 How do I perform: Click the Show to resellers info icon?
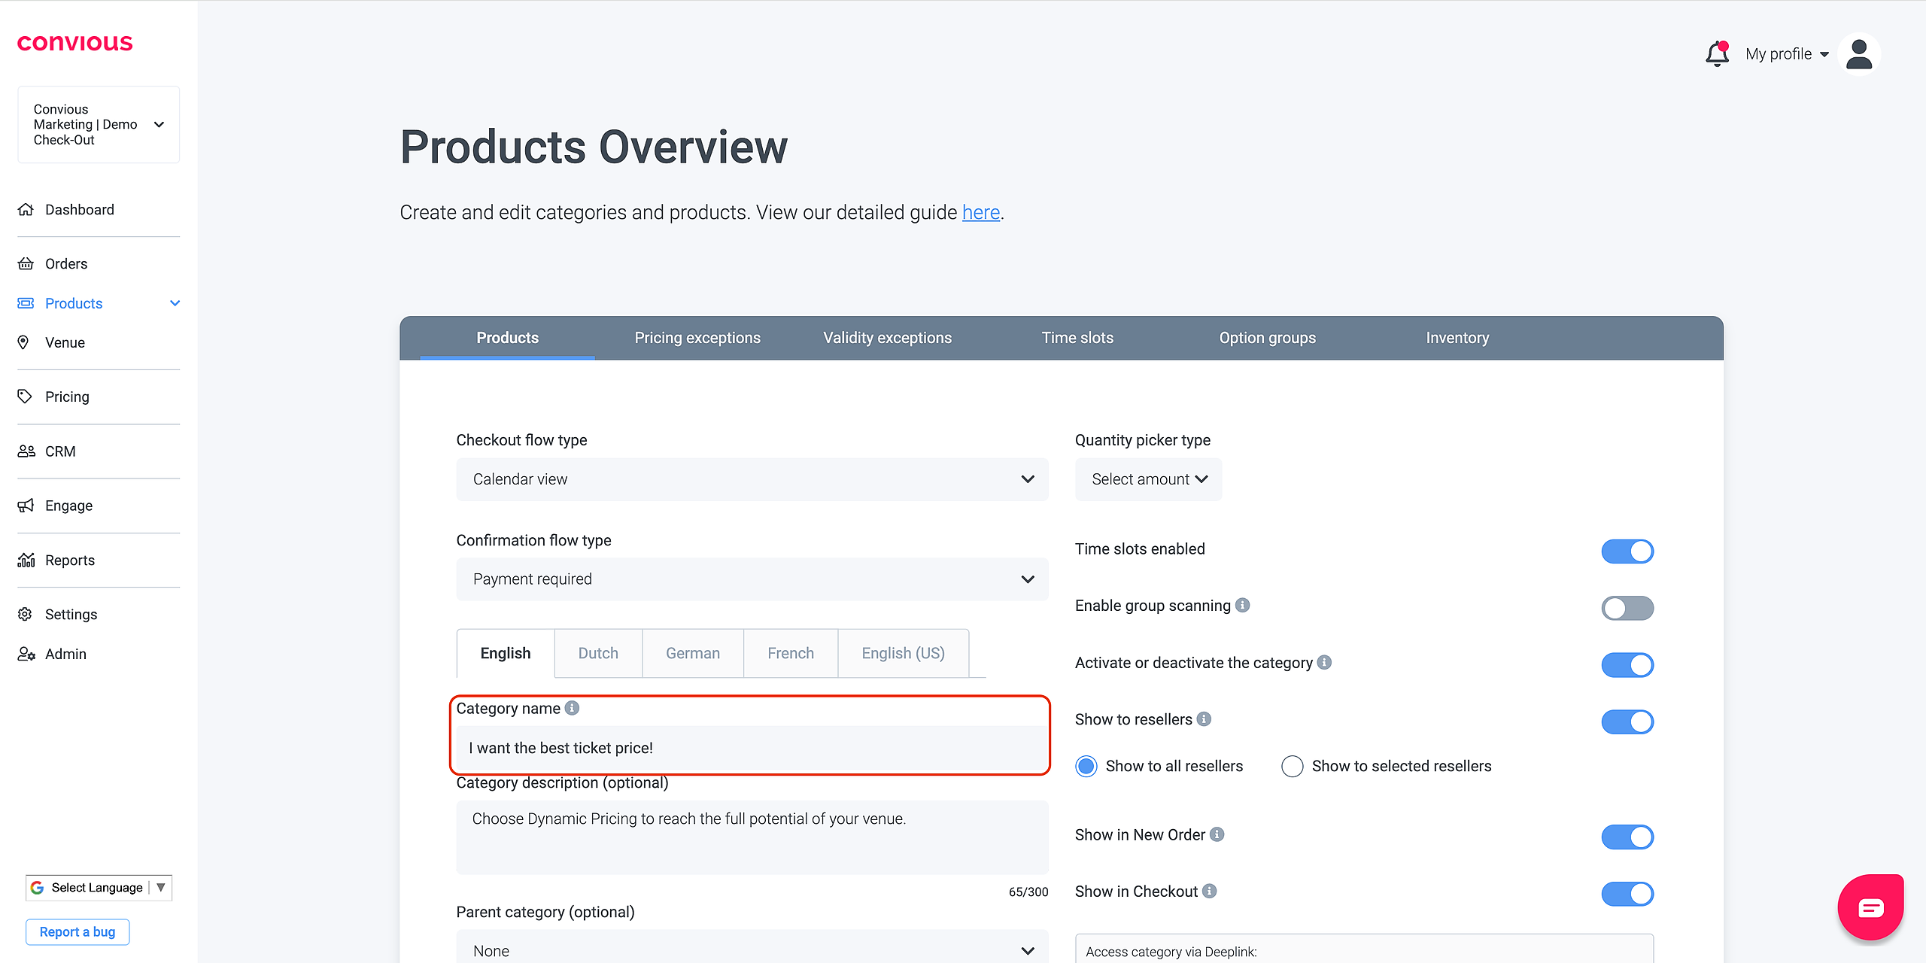coord(1205,719)
